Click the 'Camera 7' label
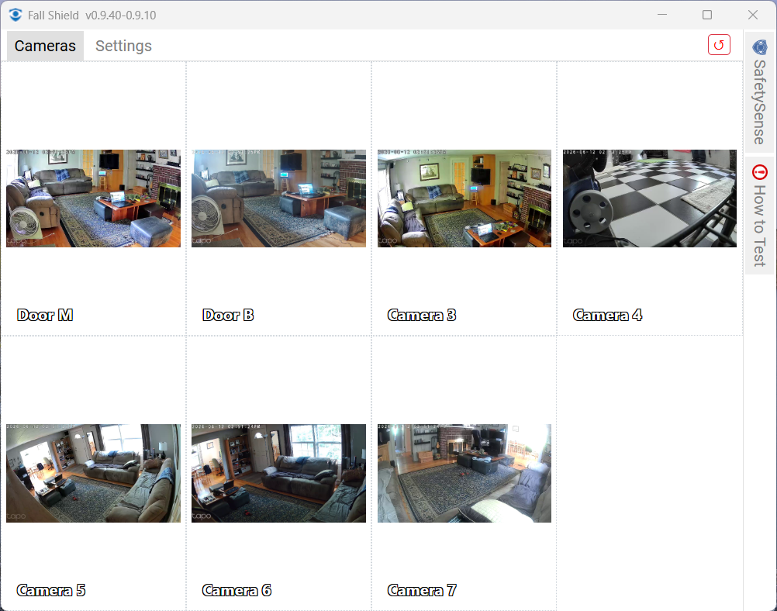This screenshot has width=777, height=611. tap(422, 590)
